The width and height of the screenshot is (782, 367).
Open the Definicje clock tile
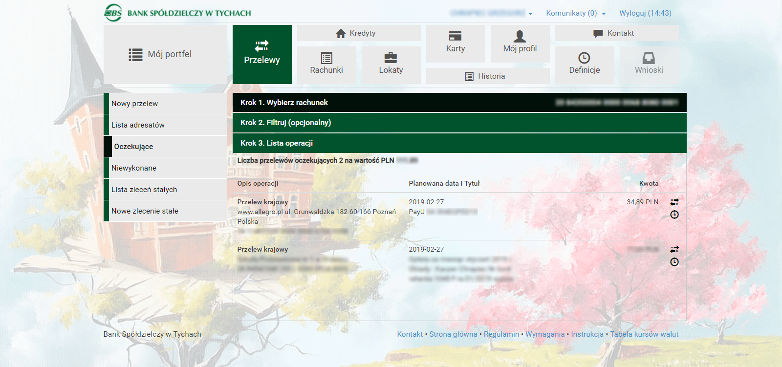point(585,65)
